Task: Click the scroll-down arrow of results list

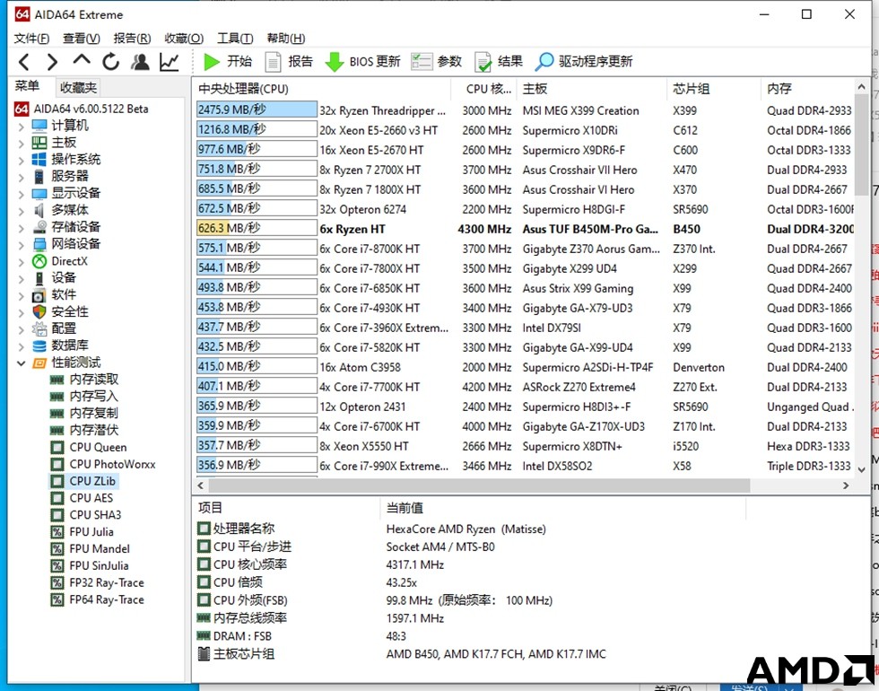Action: (862, 469)
